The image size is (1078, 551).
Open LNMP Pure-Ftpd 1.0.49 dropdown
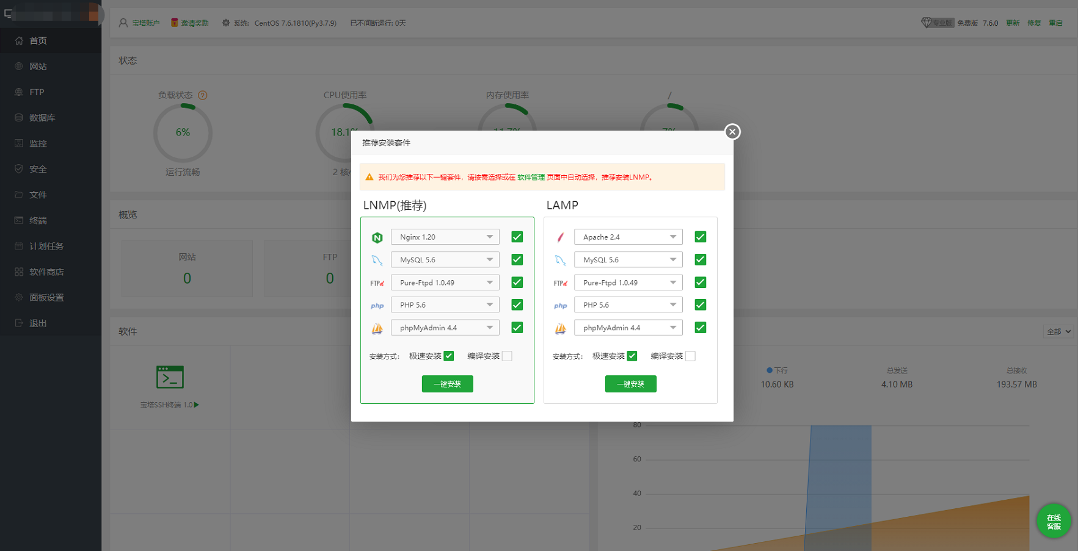tap(445, 283)
